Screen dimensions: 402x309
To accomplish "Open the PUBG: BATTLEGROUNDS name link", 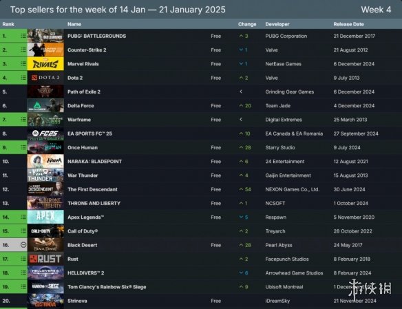I will (x=96, y=36).
